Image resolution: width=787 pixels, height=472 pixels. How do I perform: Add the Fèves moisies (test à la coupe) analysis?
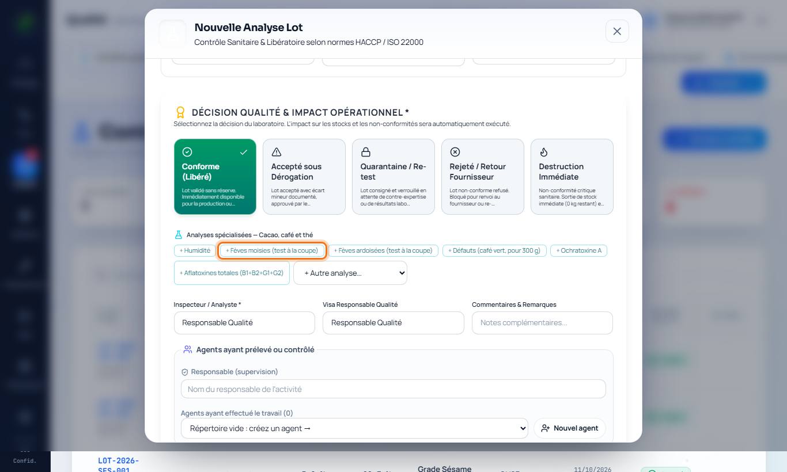click(x=272, y=250)
